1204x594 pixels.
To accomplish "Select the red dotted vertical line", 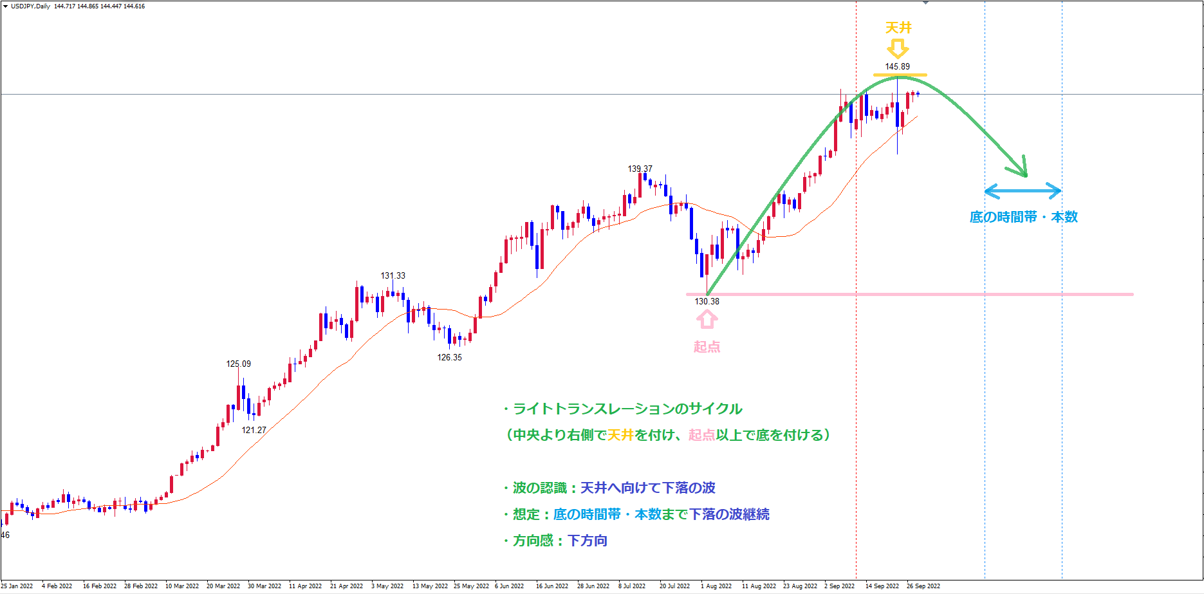I will [856, 386].
